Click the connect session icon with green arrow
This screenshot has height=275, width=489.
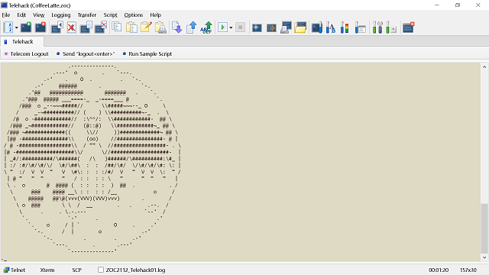(x=26, y=27)
